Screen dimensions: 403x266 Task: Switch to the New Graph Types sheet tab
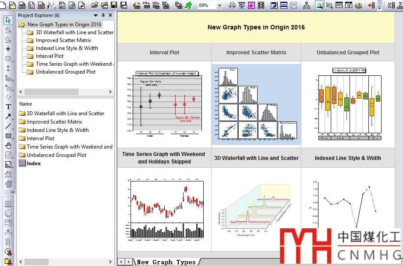[166, 262]
